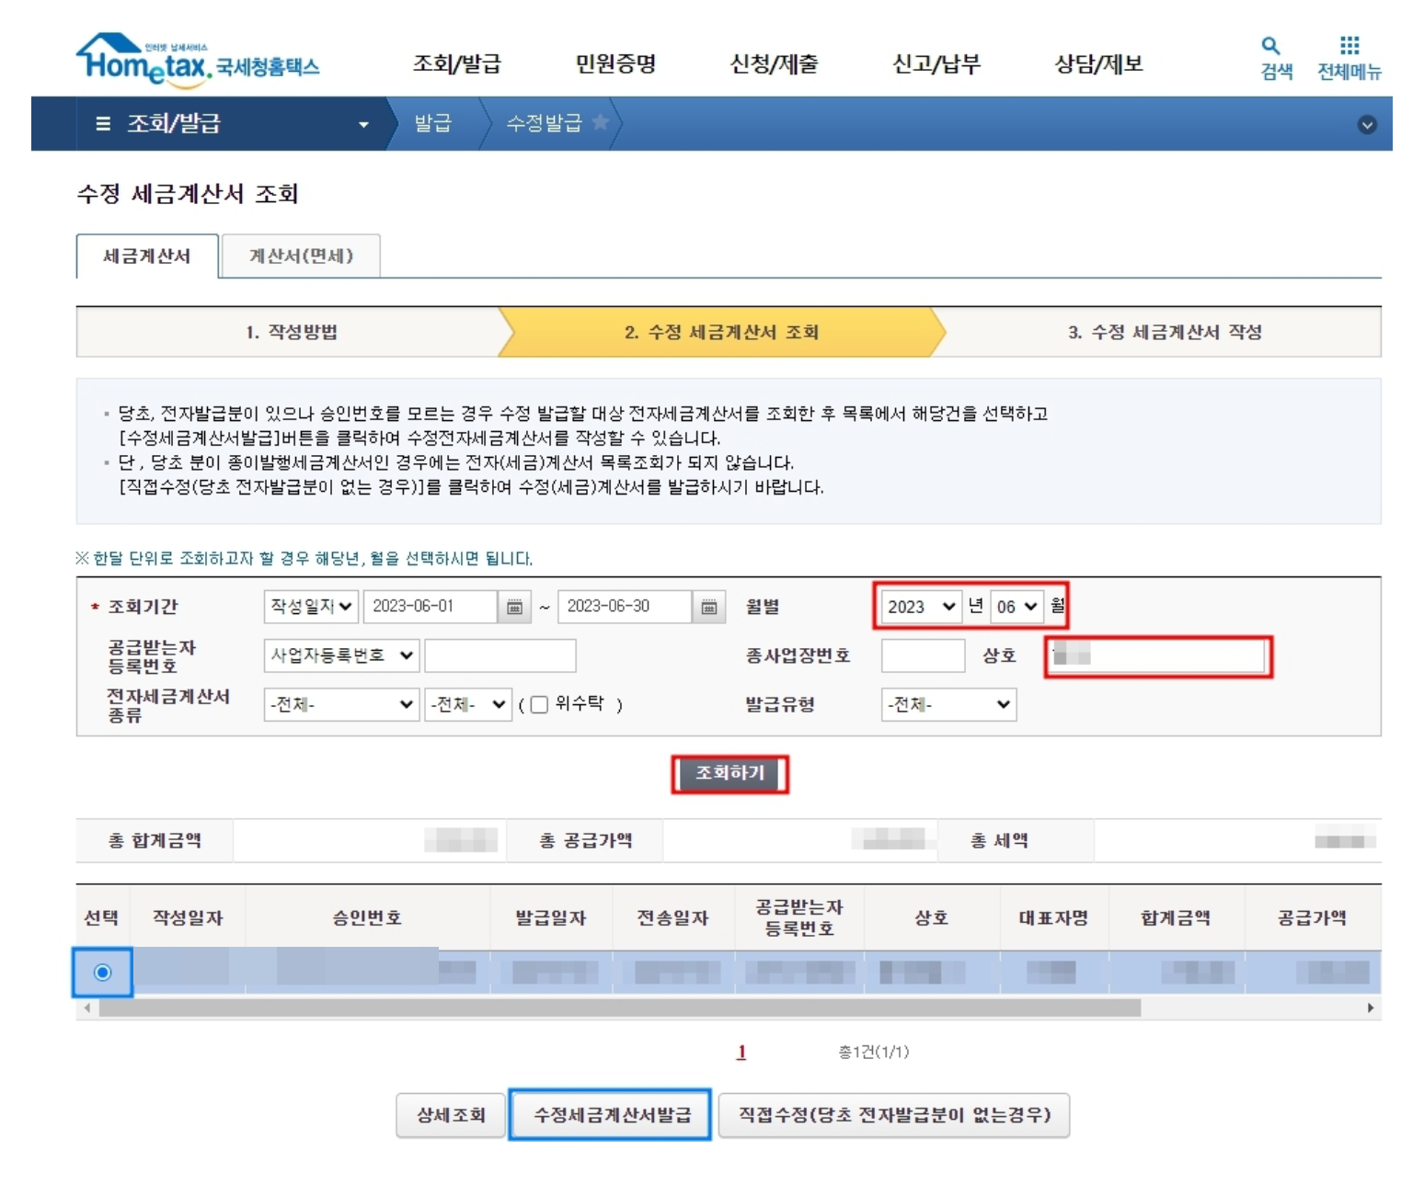Click the 수정세금계산서발급 button
The width and height of the screenshot is (1424, 1184).
click(x=612, y=1115)
